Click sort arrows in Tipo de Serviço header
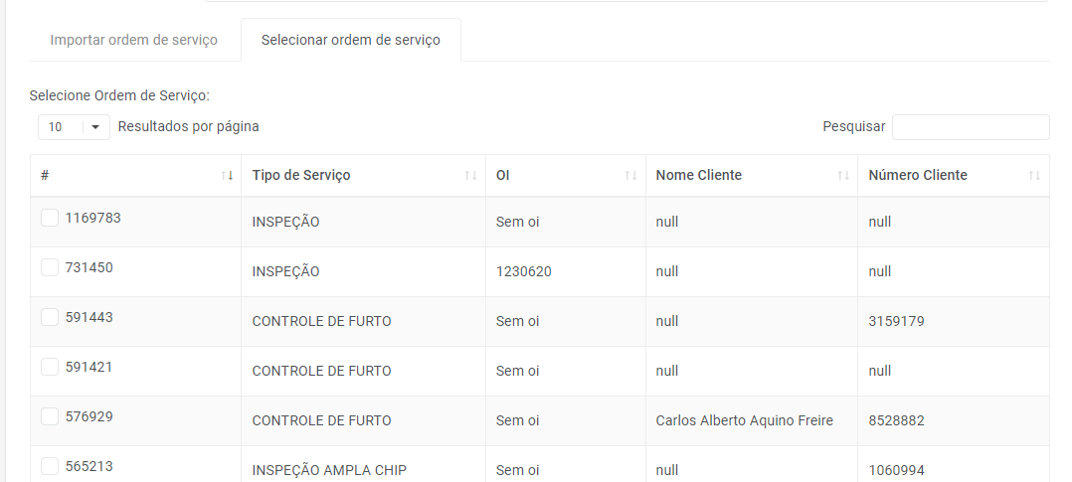The height and width of the screenshot is (482, 1072). (x=470, y=176)
